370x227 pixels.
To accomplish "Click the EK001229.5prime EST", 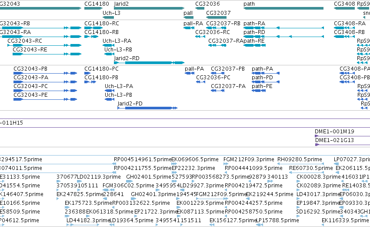I will pos(200,203).
